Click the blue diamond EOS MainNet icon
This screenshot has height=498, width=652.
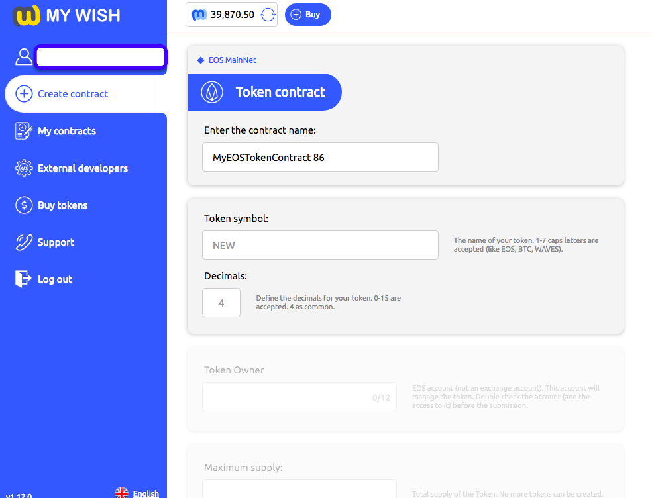tap(200, 60)
